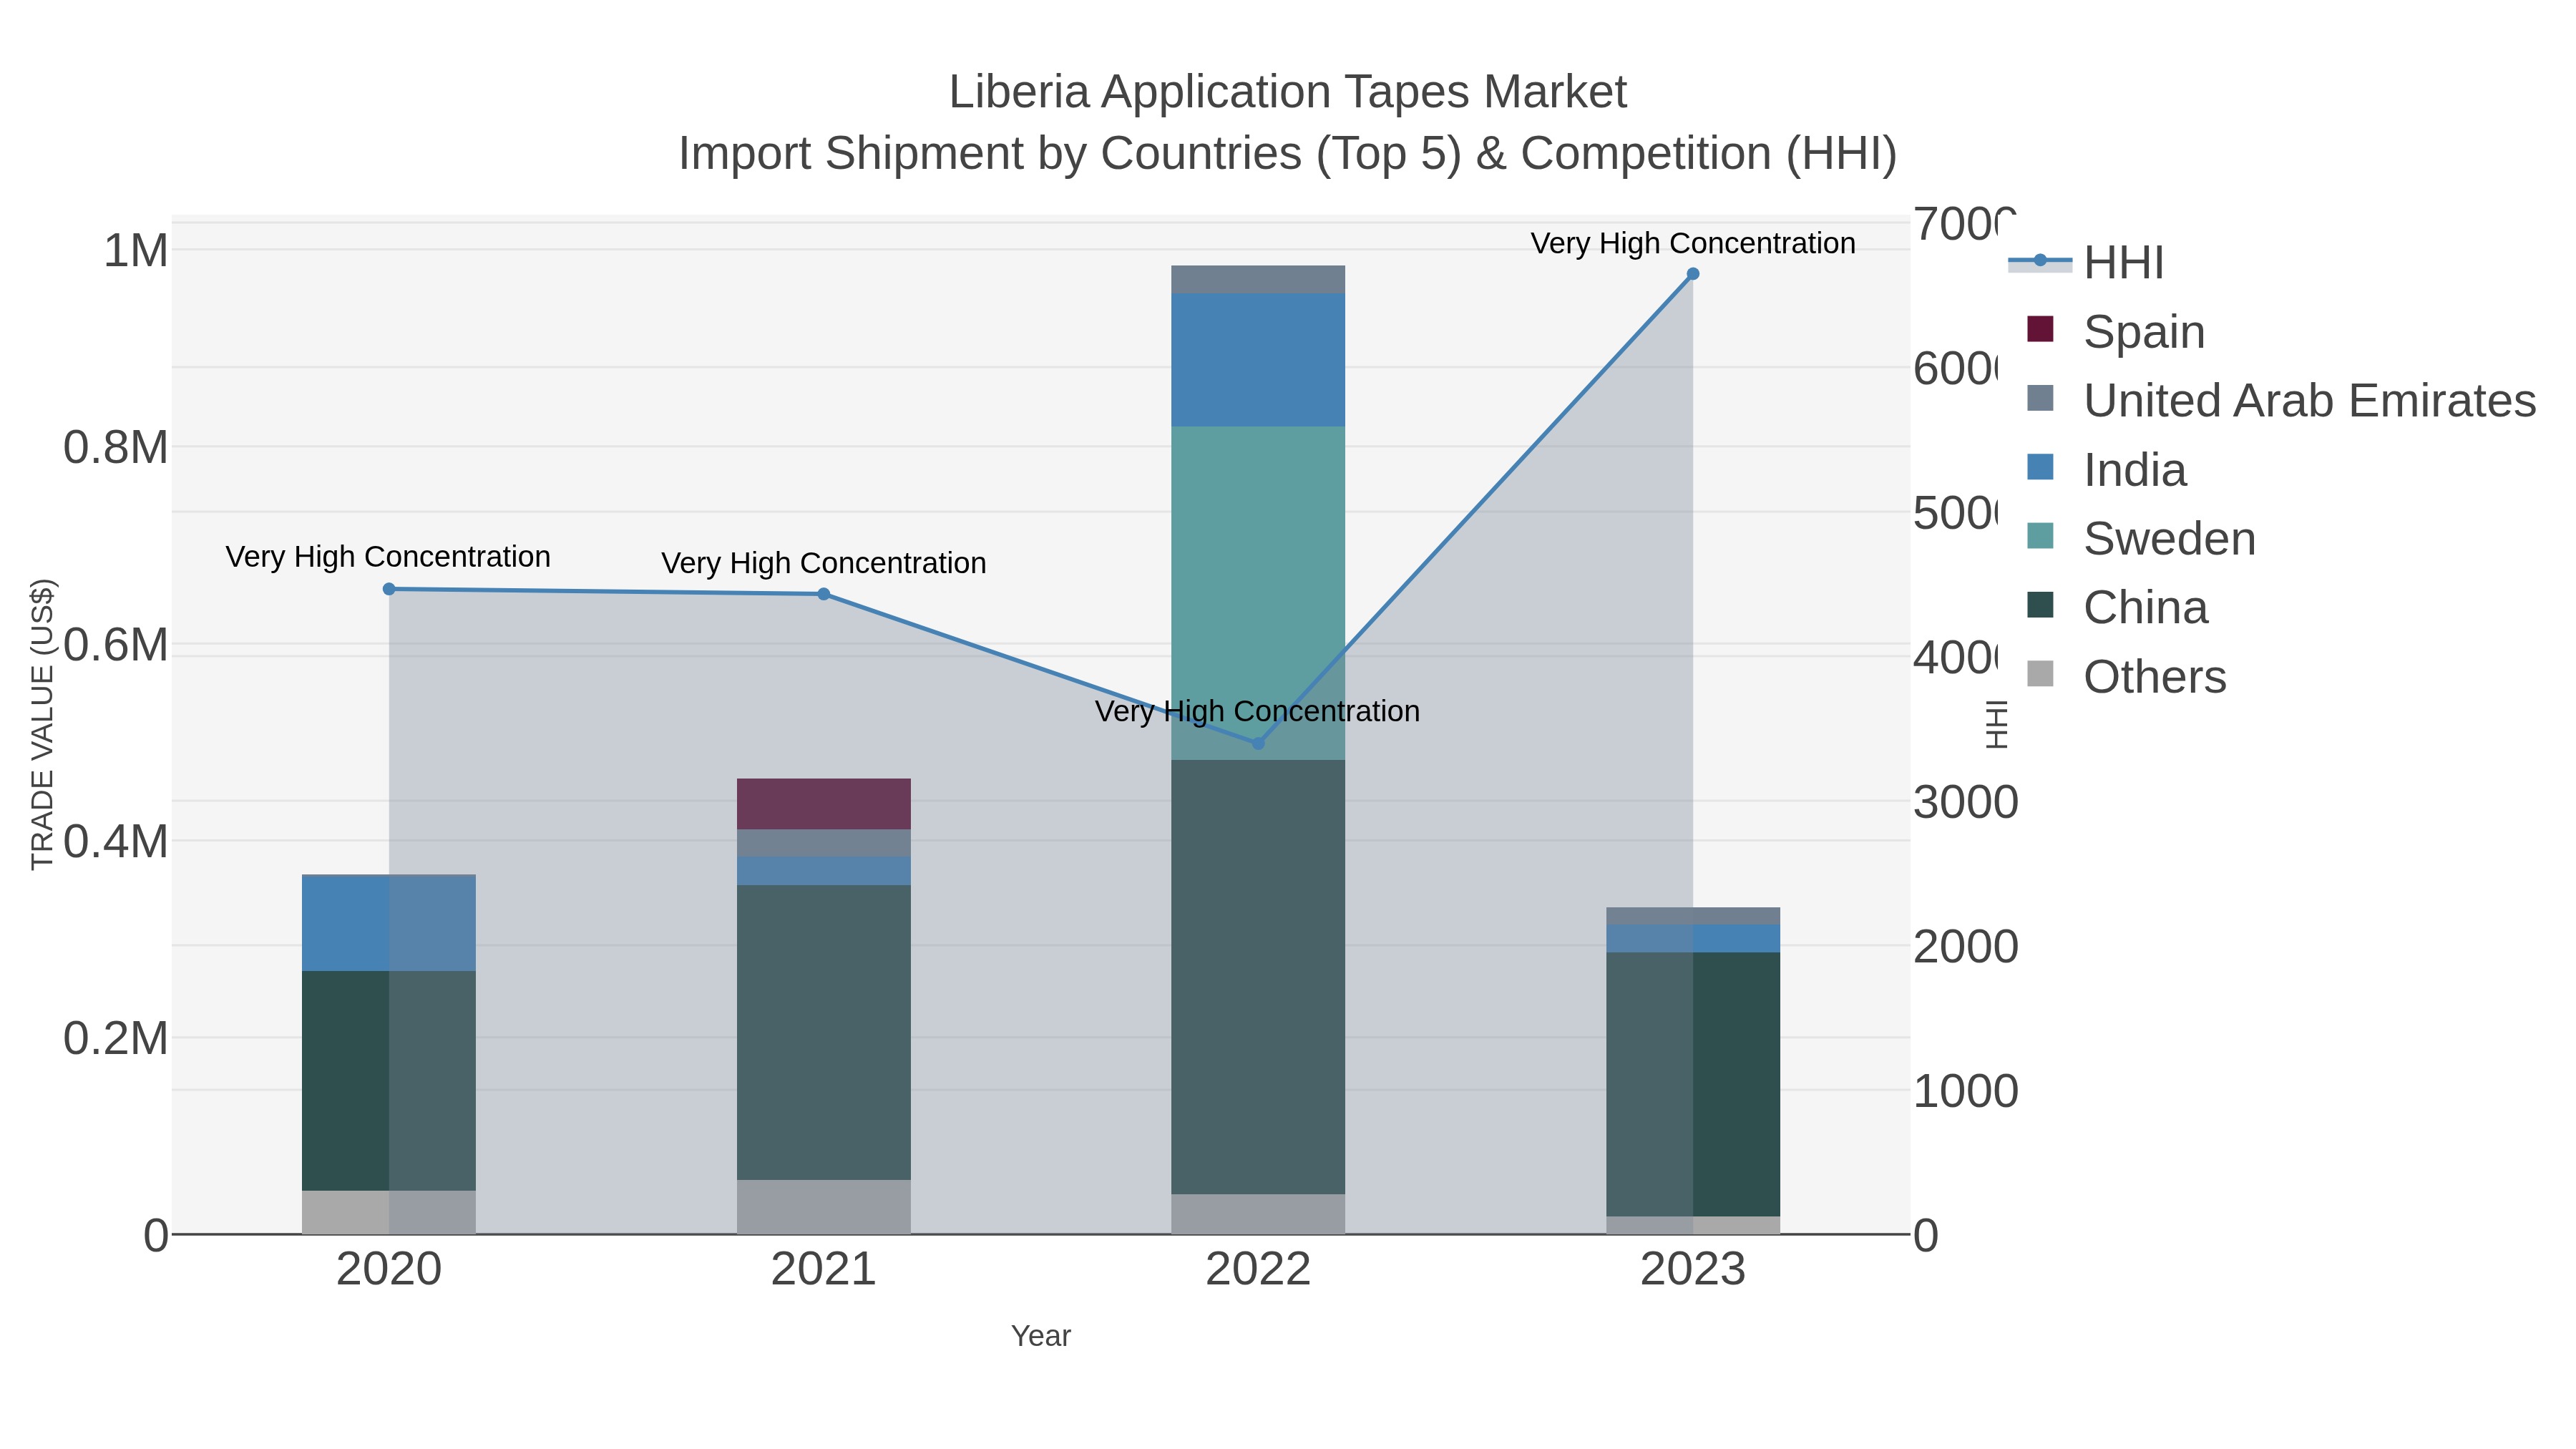This screenshot has width=2576, height=1449.
Task: Click the '2000' right axis tick label
Action: pos(1966,947)
